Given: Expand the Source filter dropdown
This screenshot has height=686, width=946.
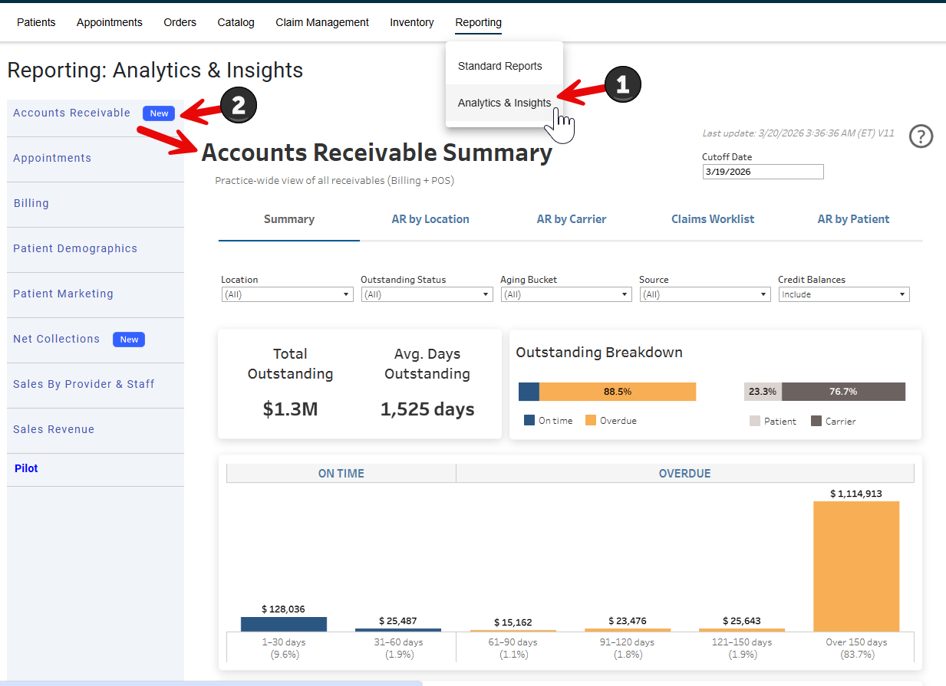Looking at the screenshot, I should tap(704, 294).
